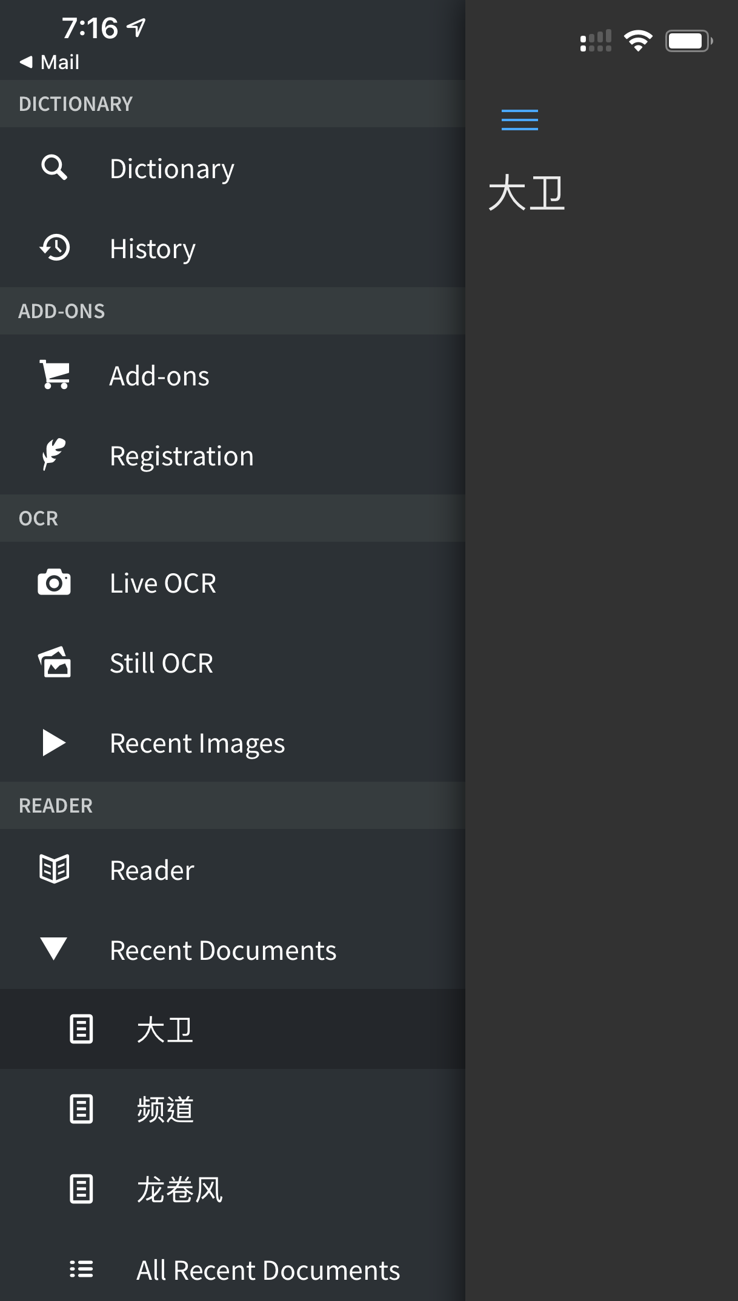Image resolution: width=738 pixels, height=1301 pixels.
Task: Tap the Add-ons shopping cart icon
Action: click(x=55, y=375)
